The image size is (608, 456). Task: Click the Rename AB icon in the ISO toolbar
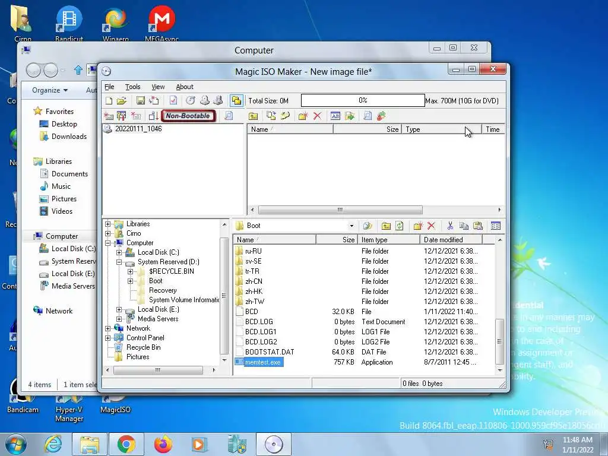[x=335, y=116]
